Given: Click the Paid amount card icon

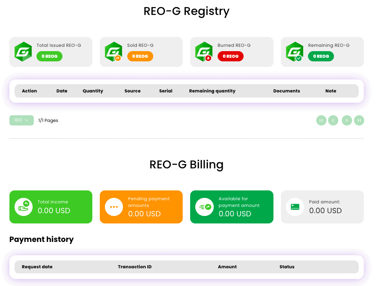Looking at the screenshot, I should coord(295,207).
